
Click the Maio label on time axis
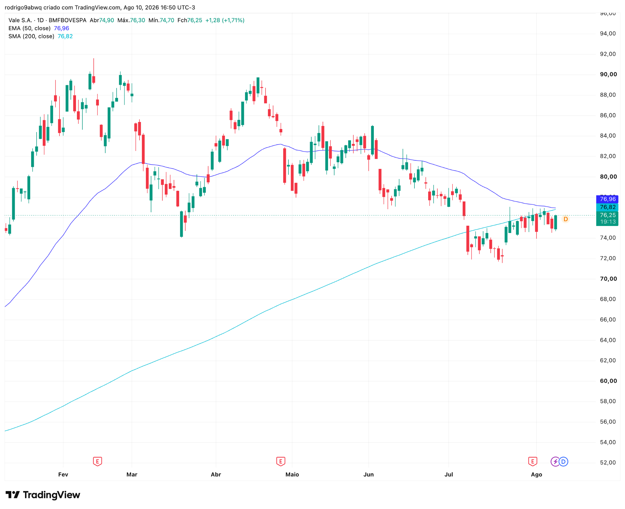point(292,475)
